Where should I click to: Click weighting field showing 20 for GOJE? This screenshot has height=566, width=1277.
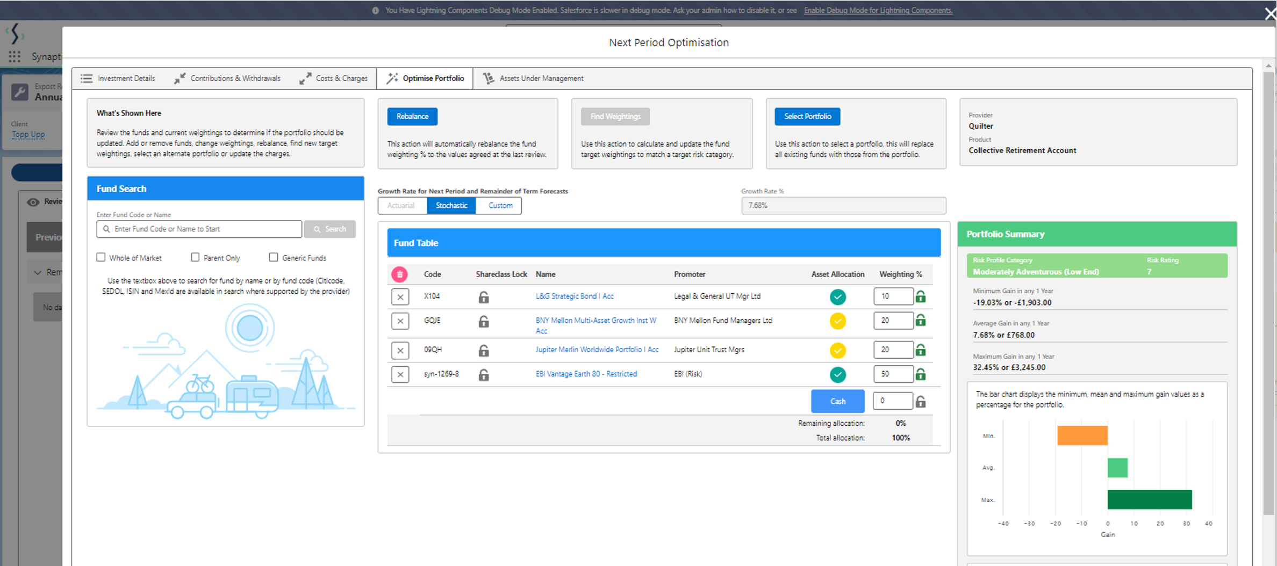[x=893, y=321]
